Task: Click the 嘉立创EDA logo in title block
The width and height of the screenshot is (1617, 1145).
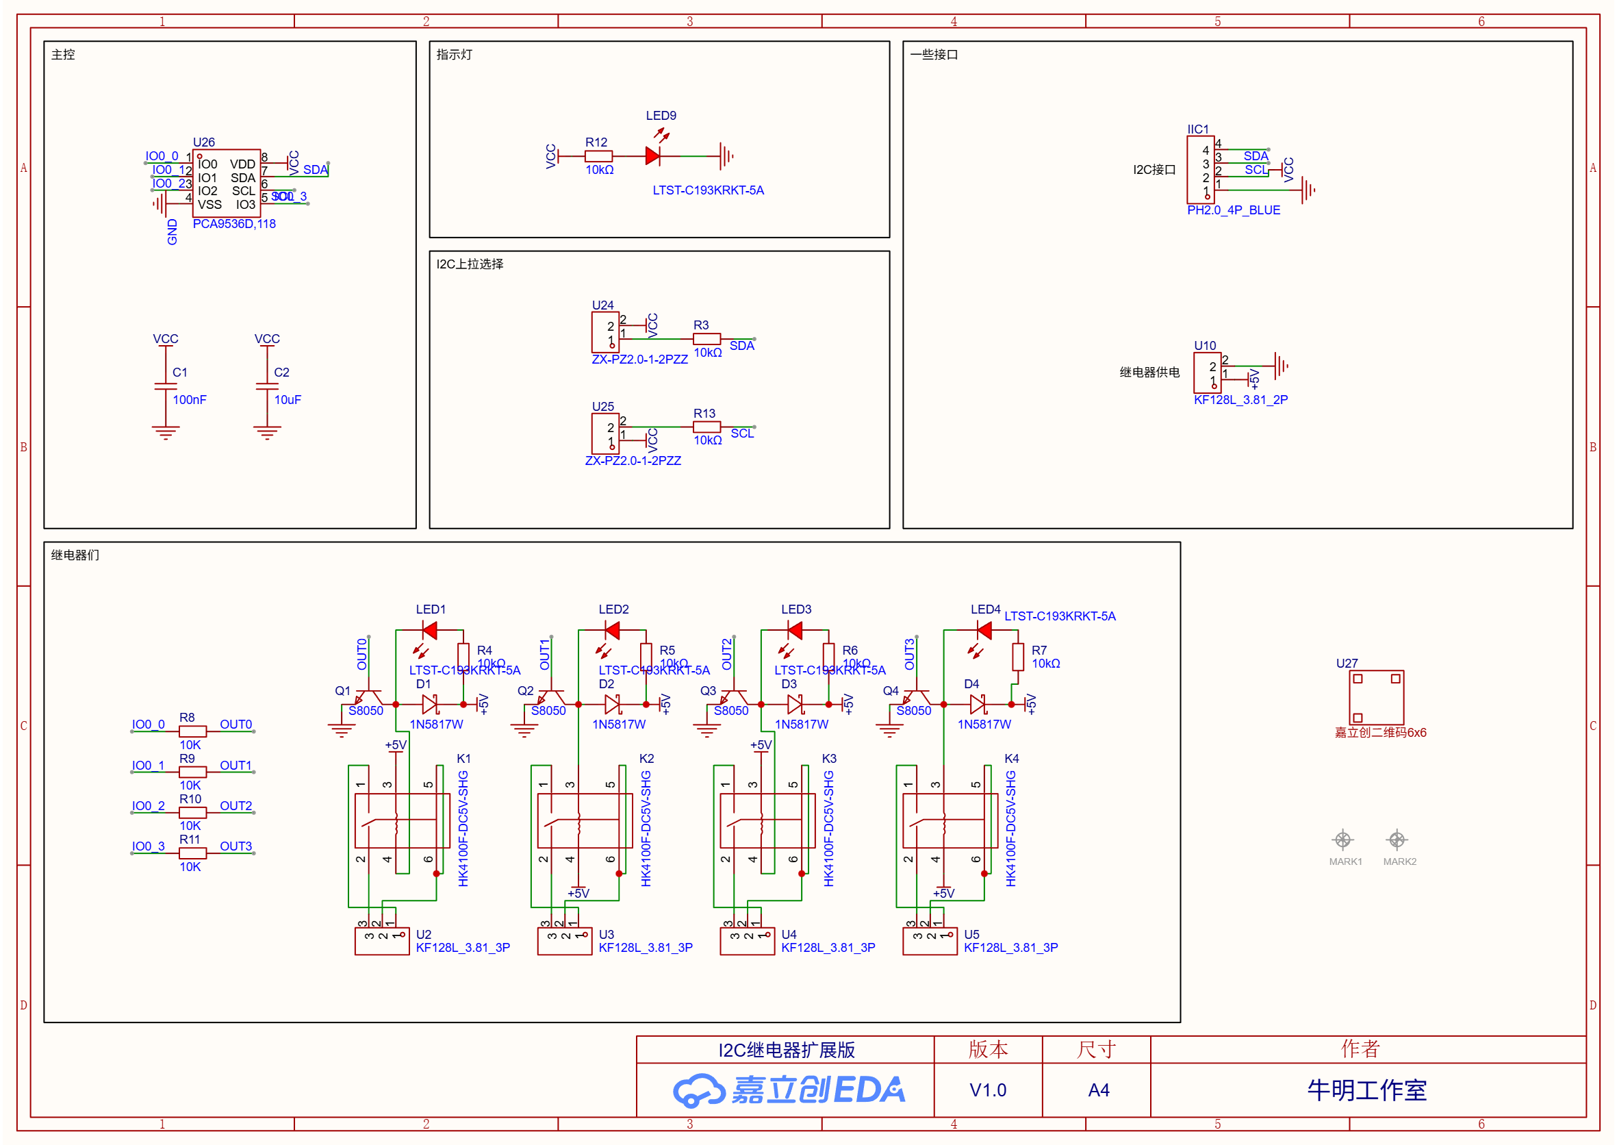Action: [x=788, y=1090]
